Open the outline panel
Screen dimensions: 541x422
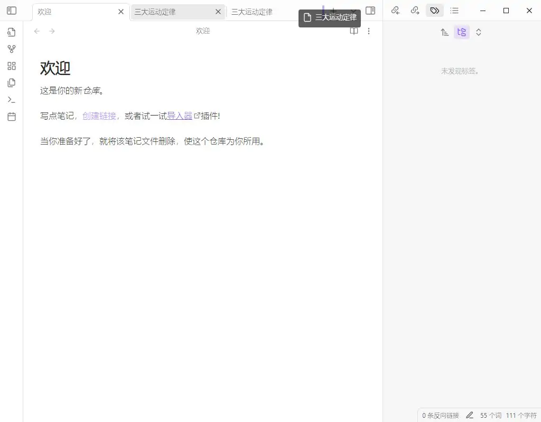[454, 10]
